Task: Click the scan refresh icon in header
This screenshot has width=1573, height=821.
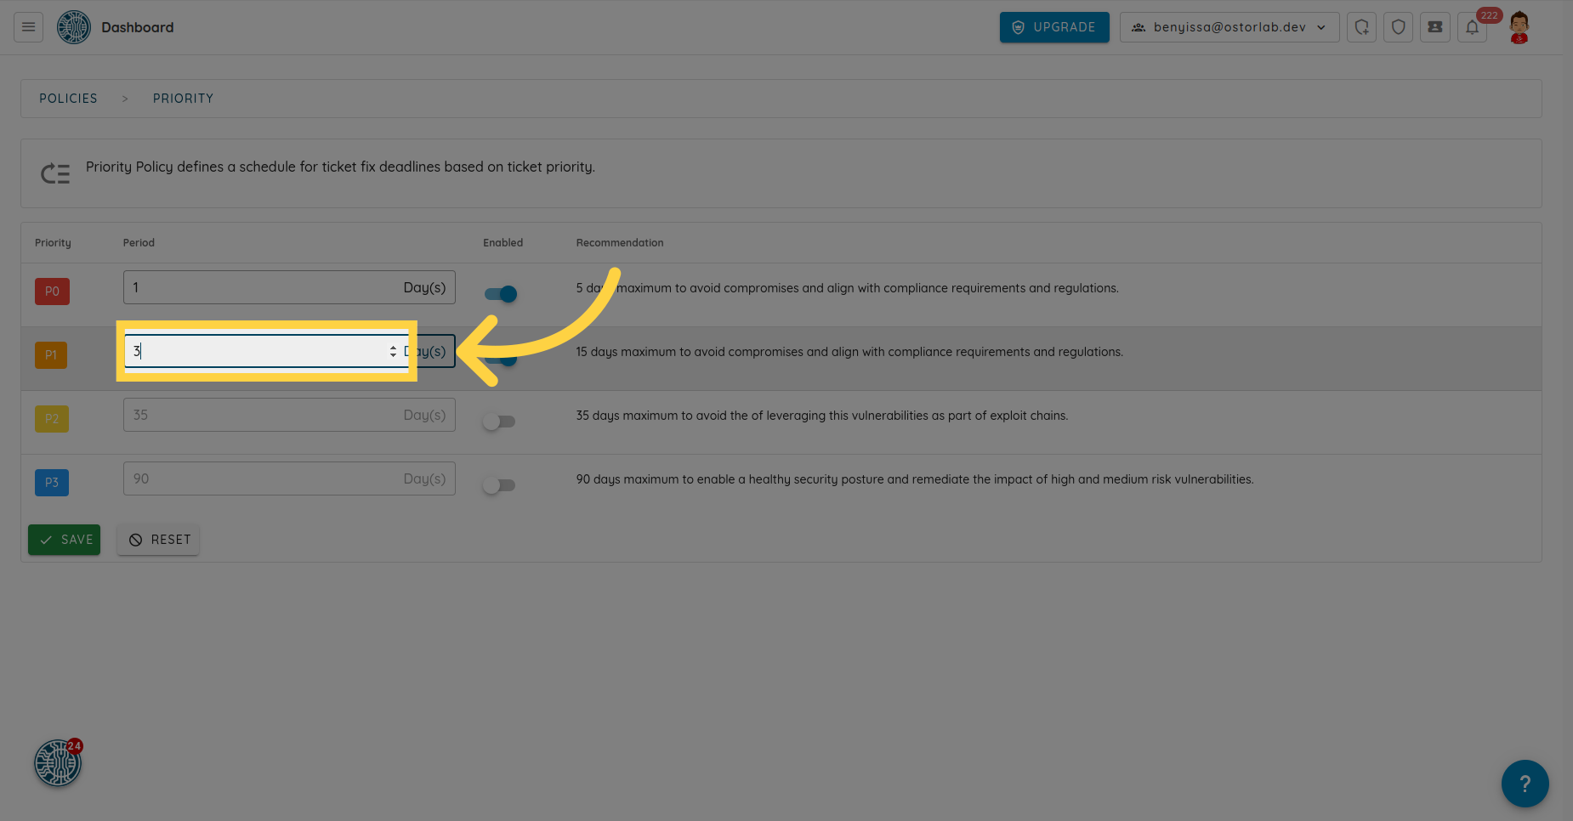Action: (x=1361, y=27)
